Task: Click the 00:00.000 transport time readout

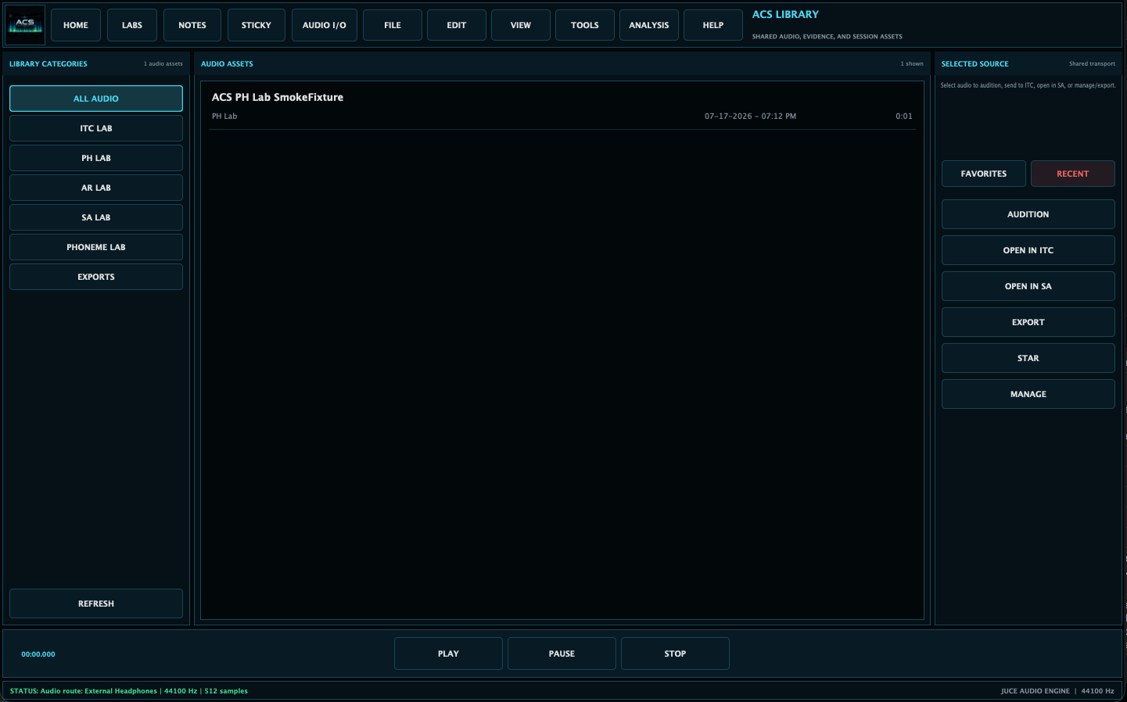Action: 38,654
